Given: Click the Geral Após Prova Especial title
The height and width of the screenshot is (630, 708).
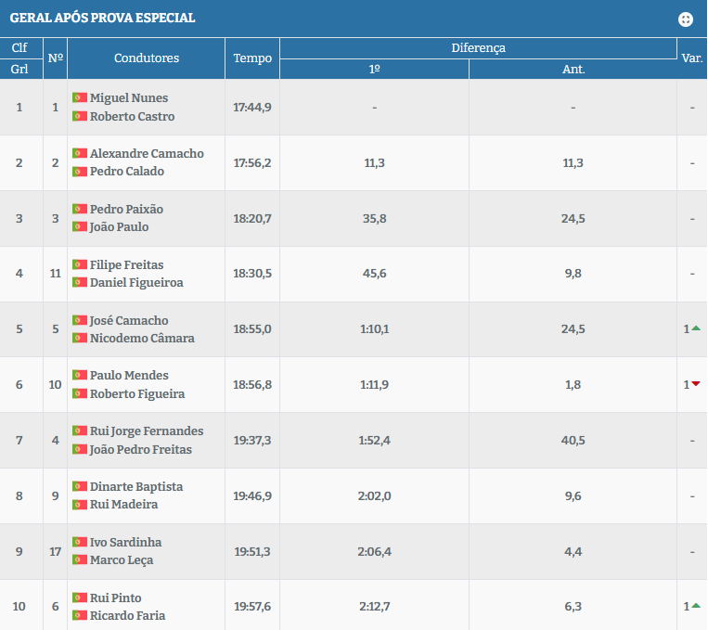Looking at the screenshot, I should tap(102, 19).
